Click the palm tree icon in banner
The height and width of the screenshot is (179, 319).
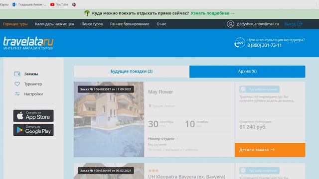tap(87, 13)
